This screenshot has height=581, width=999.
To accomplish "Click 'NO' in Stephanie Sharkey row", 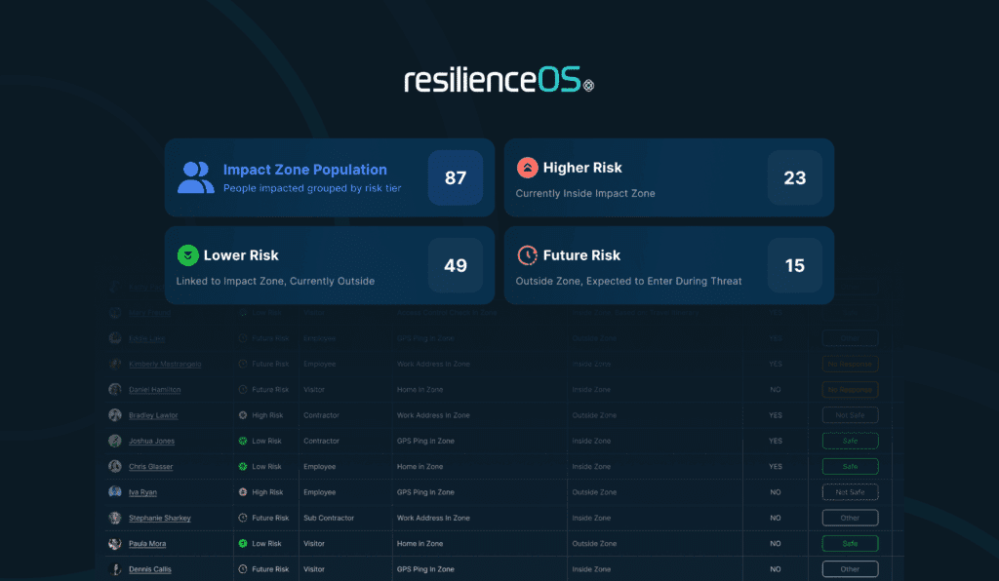I will pos(776,518).
